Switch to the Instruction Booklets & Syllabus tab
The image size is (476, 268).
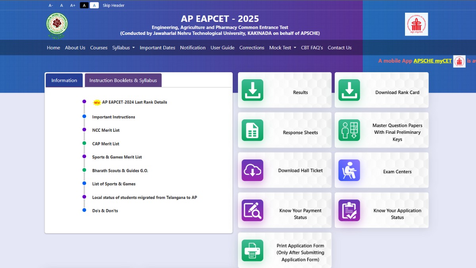click(123, 80)
